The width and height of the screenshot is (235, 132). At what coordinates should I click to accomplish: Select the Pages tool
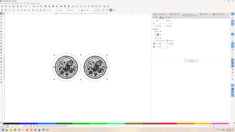pyautogui.click(x=1, y=82)
